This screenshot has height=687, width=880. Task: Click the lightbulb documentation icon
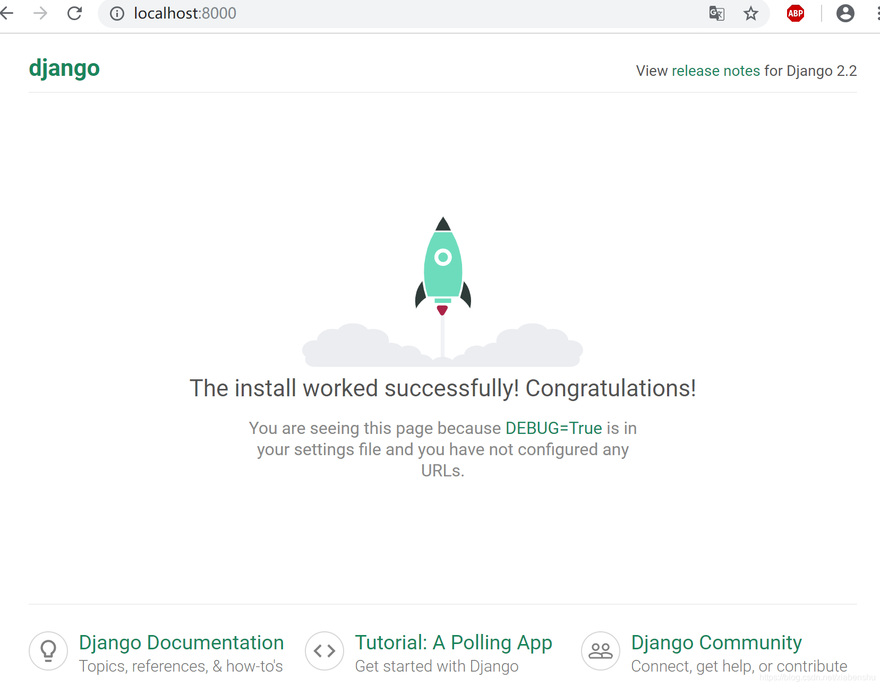[48, 650]
